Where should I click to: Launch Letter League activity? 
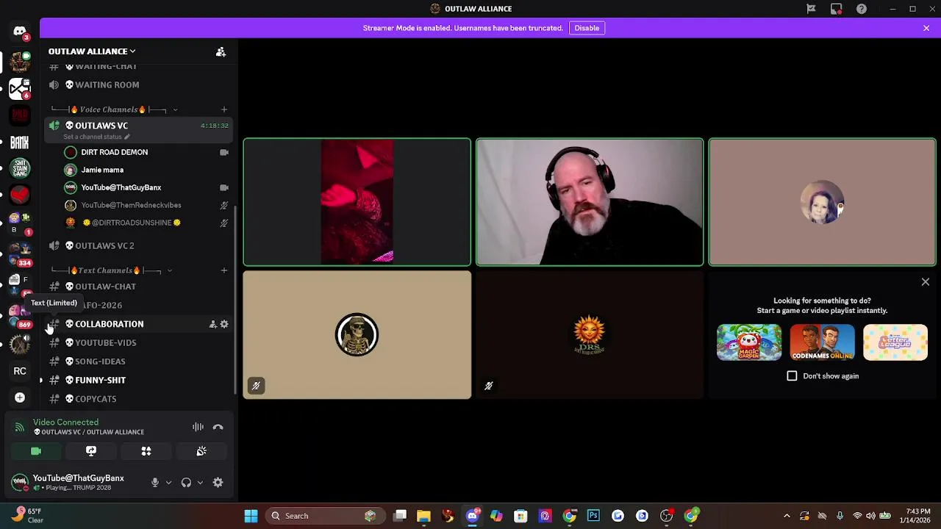895,342
